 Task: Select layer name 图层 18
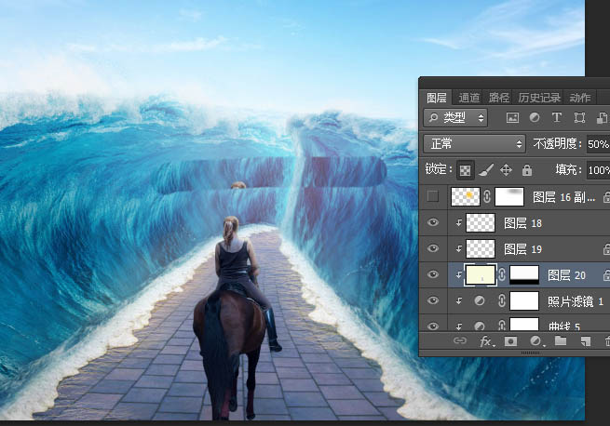pyautogui.click(x=522, y=223)
